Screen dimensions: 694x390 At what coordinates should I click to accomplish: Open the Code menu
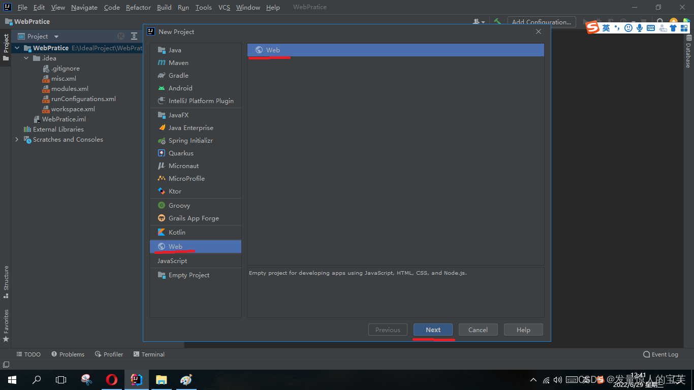[x=112, y=7]
